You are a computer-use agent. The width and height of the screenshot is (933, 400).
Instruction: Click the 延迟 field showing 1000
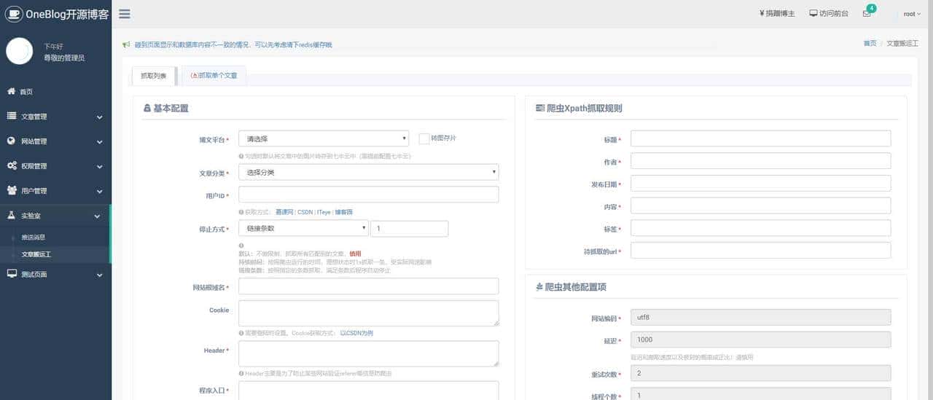(x=760, y=340)
